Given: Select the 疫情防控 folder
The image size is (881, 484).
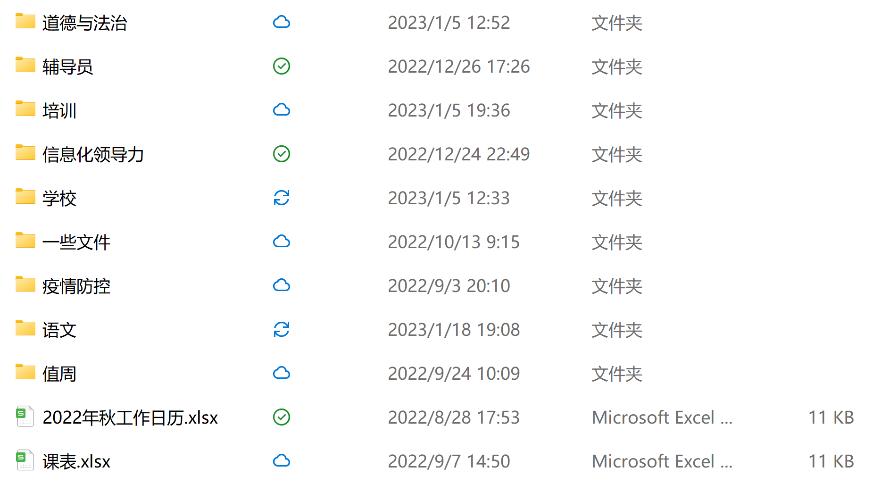Looking at the screenshot, I should [76, 286].
